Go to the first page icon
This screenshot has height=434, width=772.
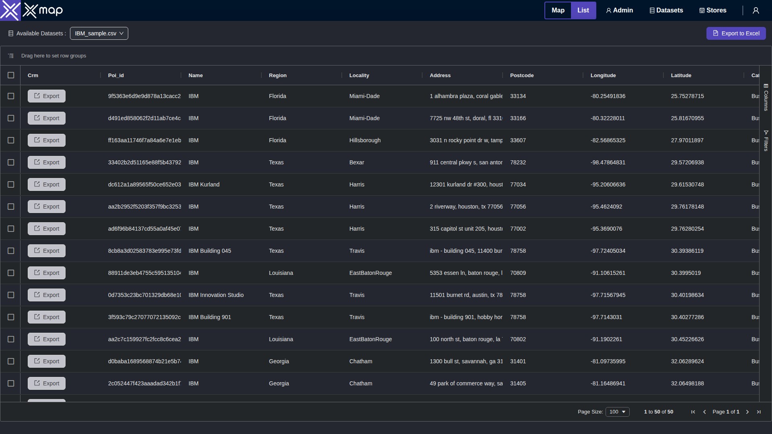coord(693,412)
